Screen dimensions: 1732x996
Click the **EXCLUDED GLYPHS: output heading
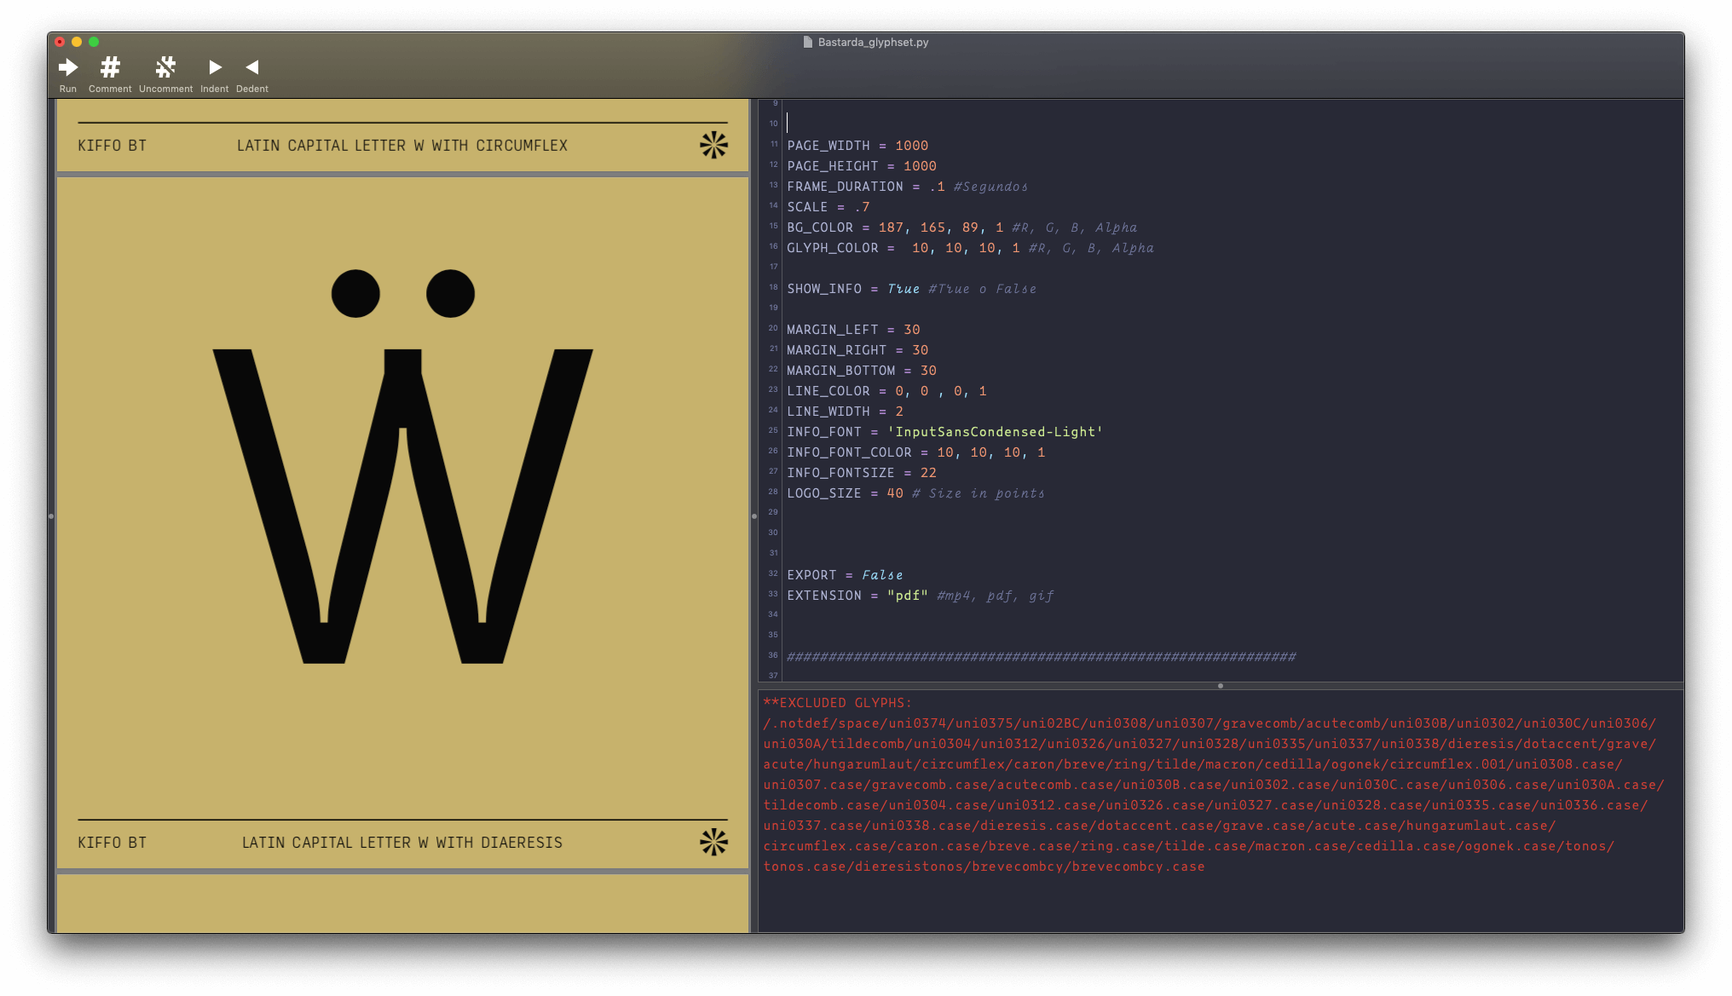click(x=837, y=703)
